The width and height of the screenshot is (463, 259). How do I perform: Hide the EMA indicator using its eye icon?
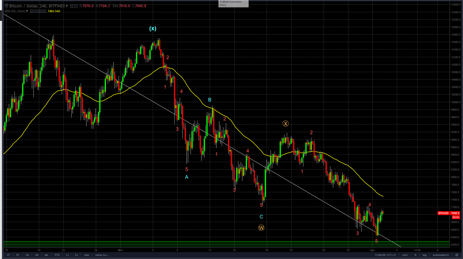pyautogui.click(x=32, y=11)
